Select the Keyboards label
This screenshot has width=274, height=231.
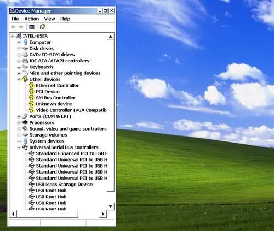(41, 67)
